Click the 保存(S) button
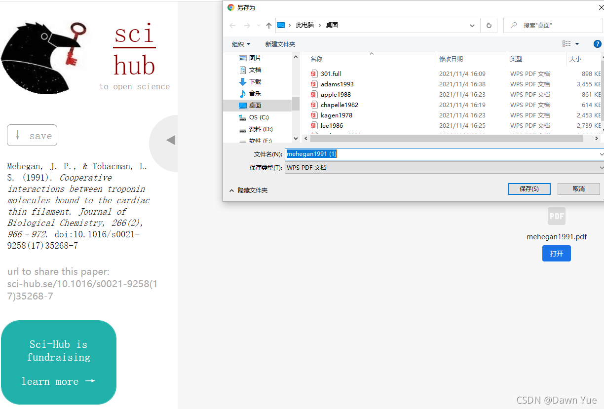 click(529, 188)
